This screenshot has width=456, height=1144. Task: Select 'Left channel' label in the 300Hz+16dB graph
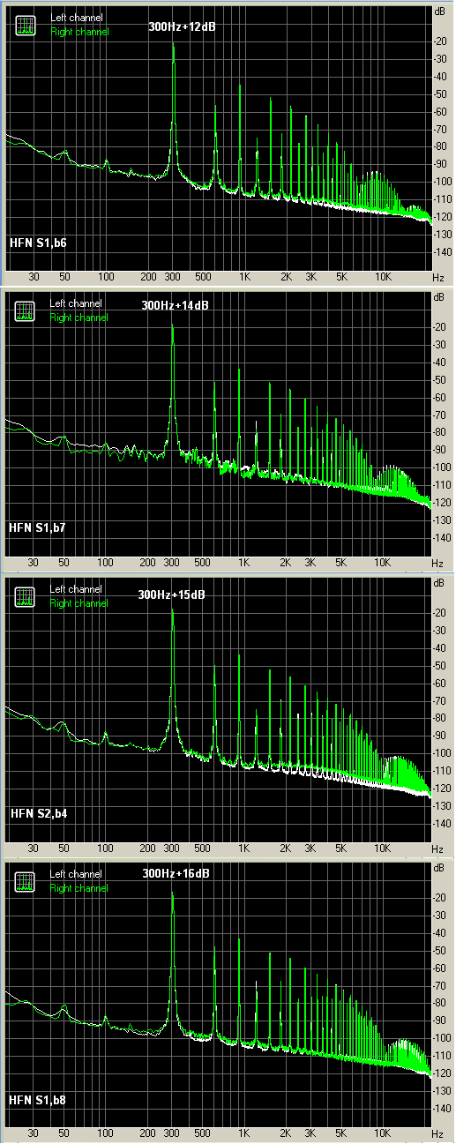click(76, 874)
